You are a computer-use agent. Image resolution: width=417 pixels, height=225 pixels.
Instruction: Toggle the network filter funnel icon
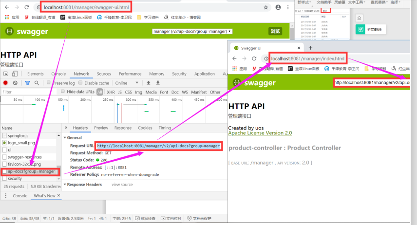click(x=27, y=83)
